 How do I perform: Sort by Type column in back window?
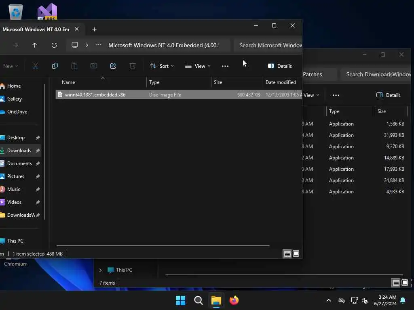click(351, 111)
